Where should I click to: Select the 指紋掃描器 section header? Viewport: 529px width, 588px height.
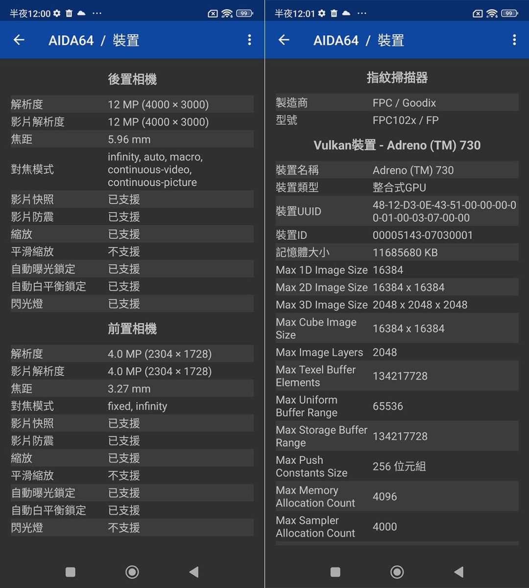pos(397,77)
